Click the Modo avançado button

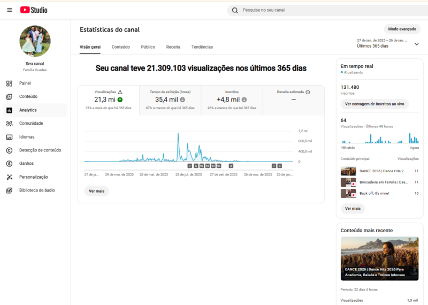(402, 29)
